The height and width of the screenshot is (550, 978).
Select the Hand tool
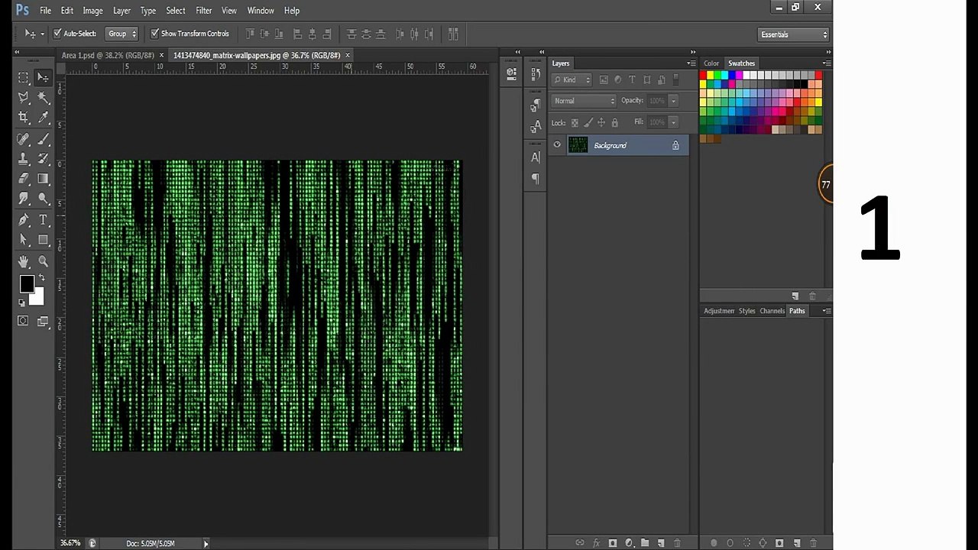coord(24,261)
